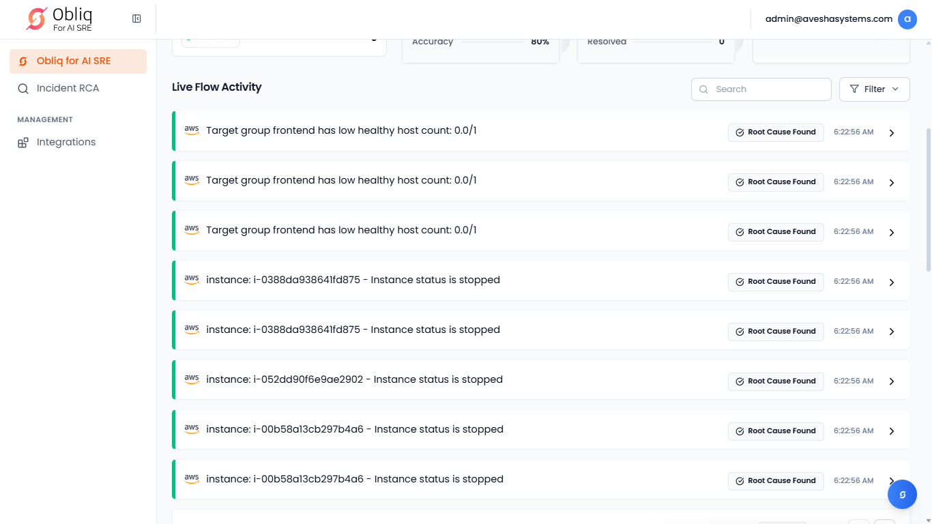Screen dimensions: 932x524
Task: Select Obliq for AI SRE in the sidebar
Action: click(x=74, y=61)
